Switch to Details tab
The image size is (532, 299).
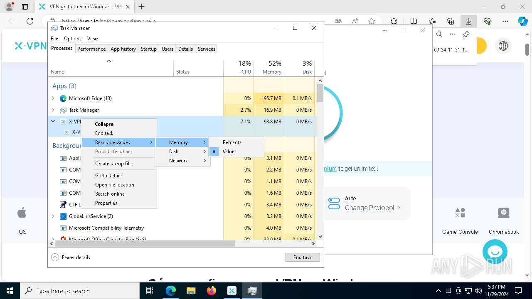point(185,49)
